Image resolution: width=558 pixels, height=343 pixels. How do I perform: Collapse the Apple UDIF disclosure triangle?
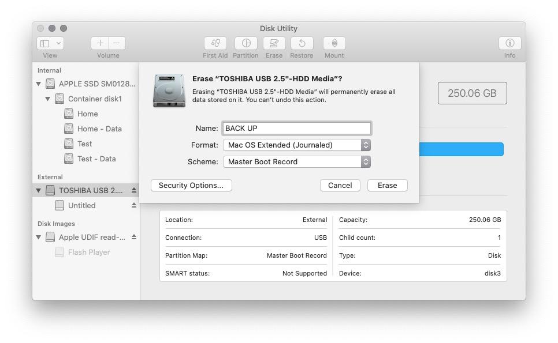point(39,237)
